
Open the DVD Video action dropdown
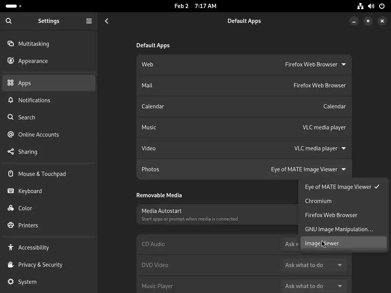313,265
